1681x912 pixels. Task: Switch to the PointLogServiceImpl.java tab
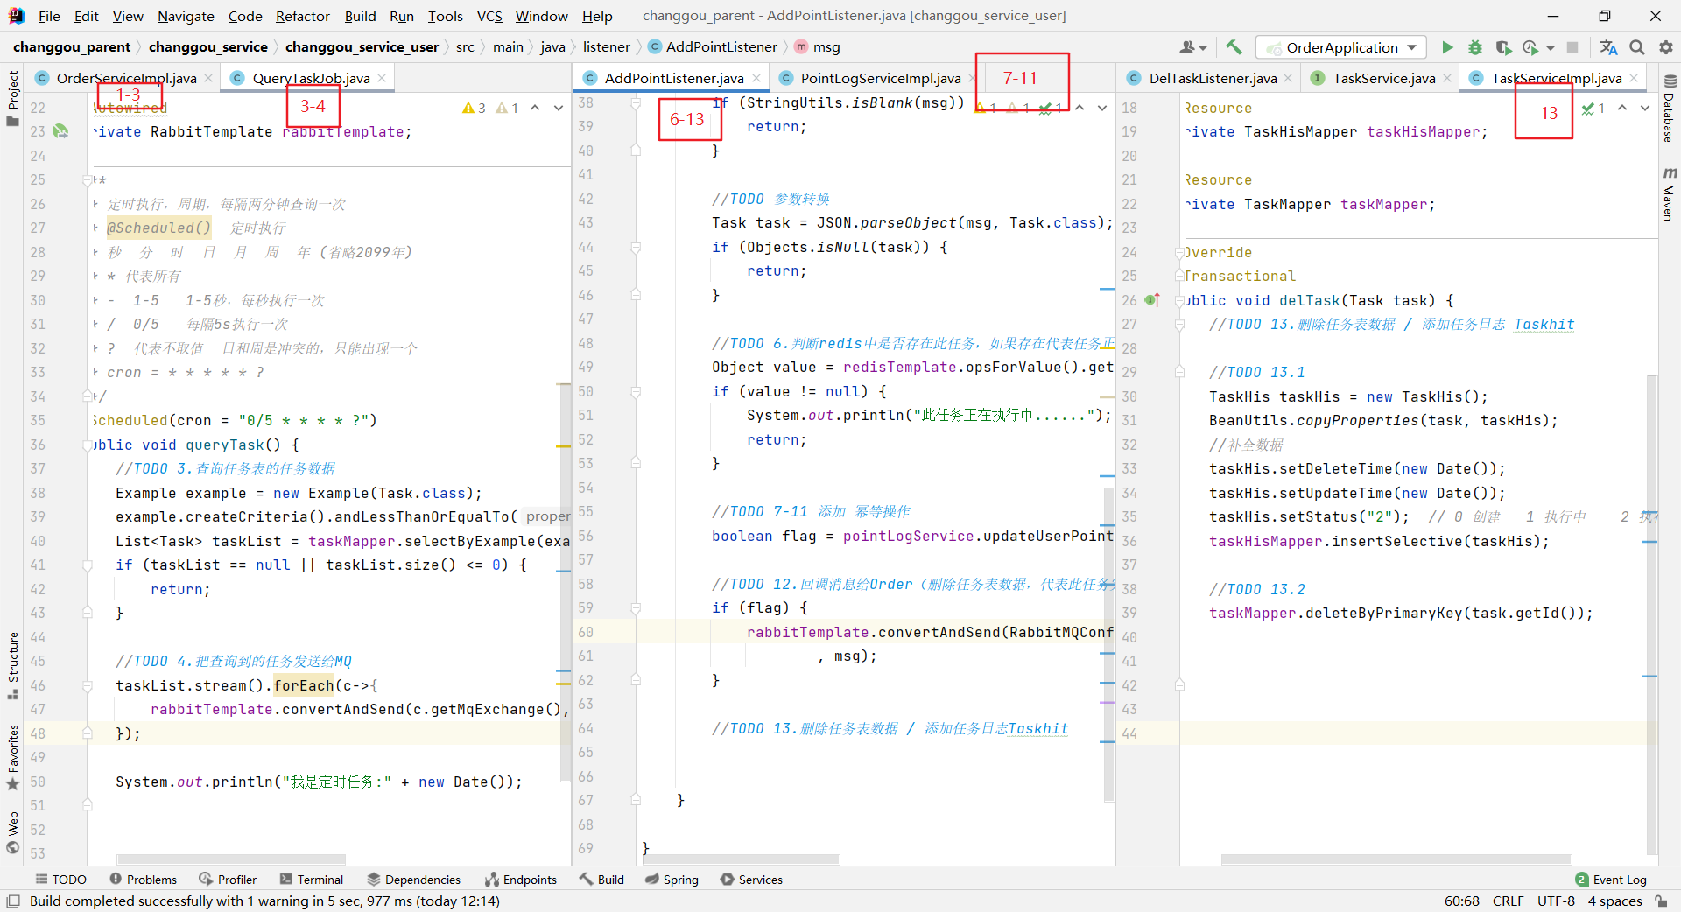pos(880,78)
